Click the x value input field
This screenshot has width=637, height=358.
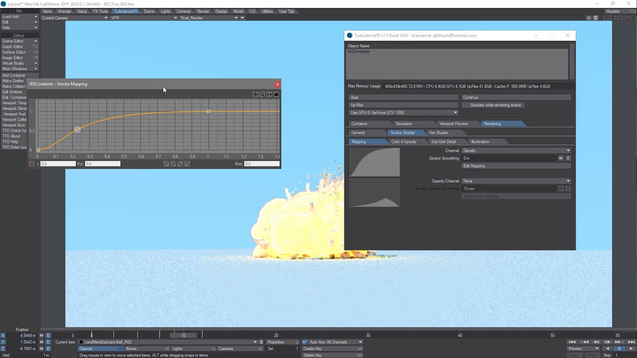click(58, 164)
